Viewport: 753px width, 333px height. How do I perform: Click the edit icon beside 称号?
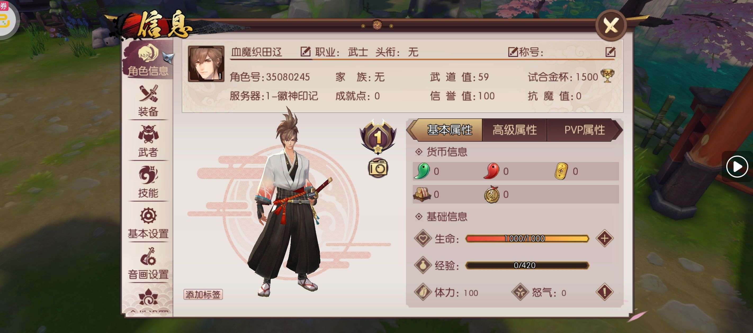[x=610, y=52]
